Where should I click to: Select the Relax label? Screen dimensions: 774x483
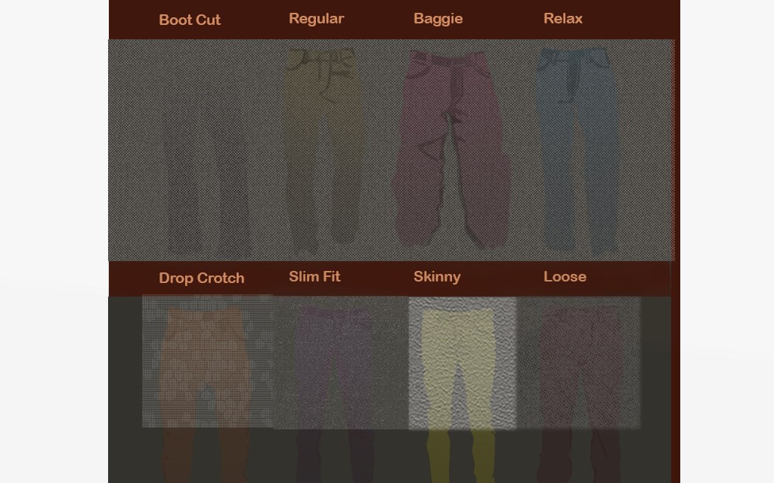tap(562, 19)
